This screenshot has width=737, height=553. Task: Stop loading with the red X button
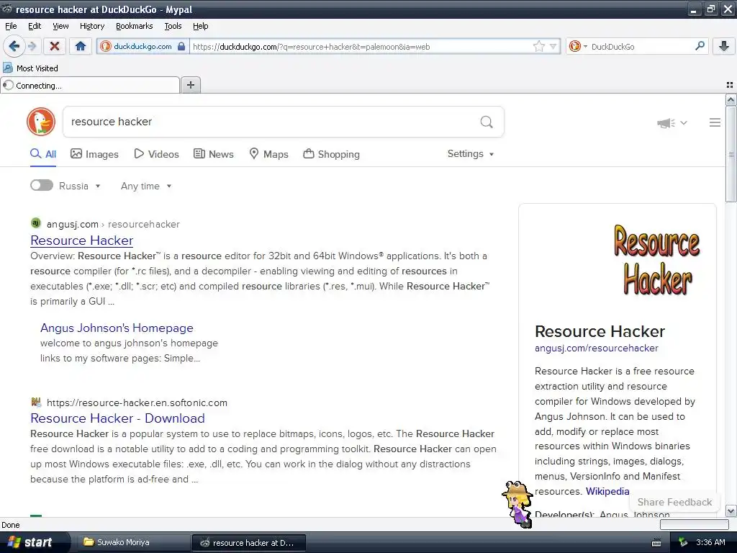55,46
